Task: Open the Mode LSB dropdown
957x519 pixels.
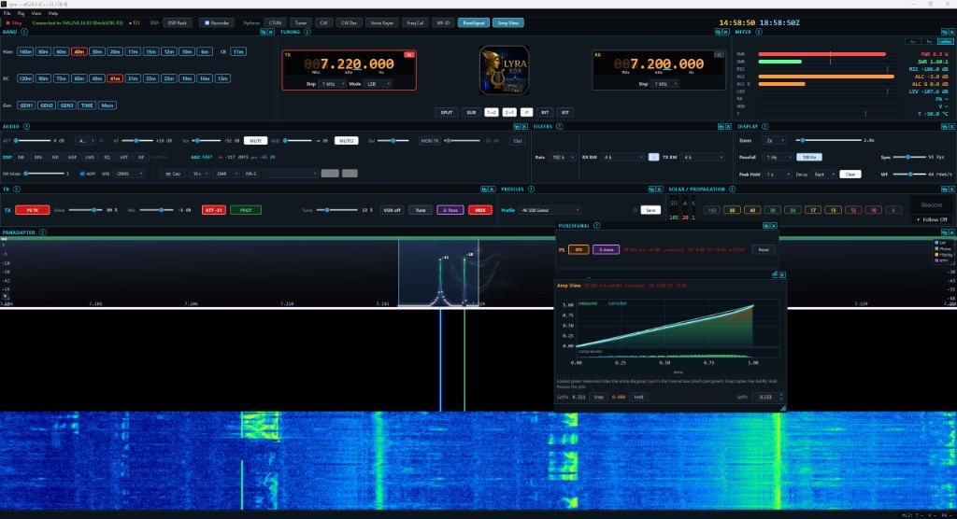Action: tap(378, 84)
